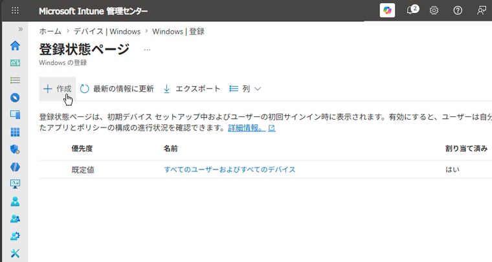Open Reports monitor icon in sidebar

point(15,184)
